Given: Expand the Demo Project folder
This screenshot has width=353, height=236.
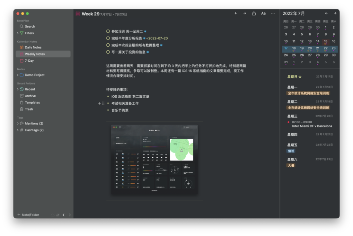Looking at the screenshot, I should pos(18,75).
